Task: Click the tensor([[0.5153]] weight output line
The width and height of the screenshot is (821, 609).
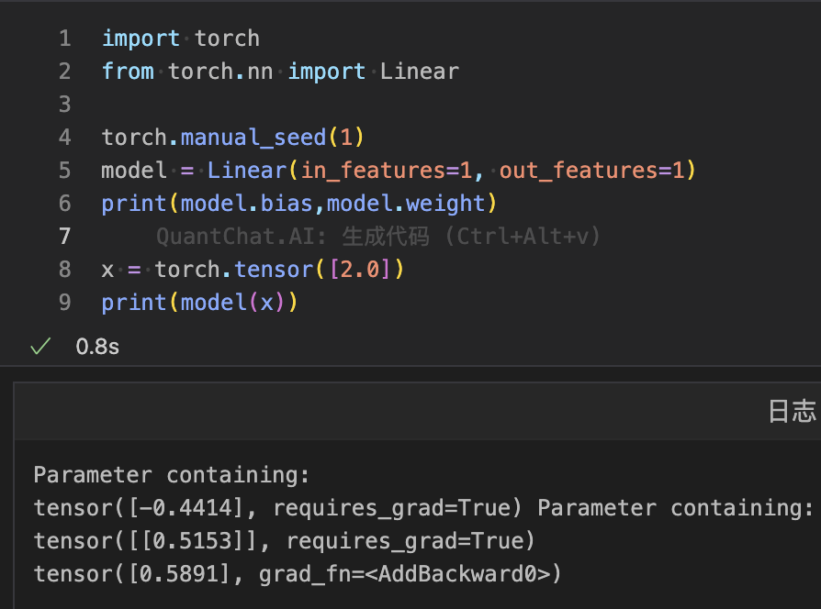Action: tap(284, 541)
